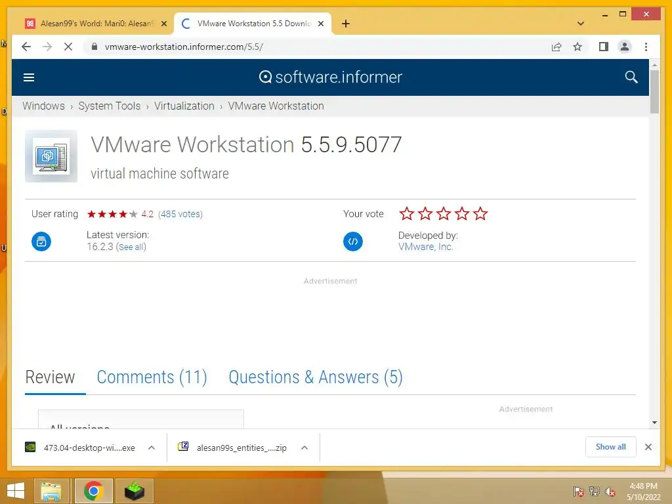Vote two stars in Your vote
Image resolution: width=672 pixels, height=504 pixels.
(x=425, y=213)
